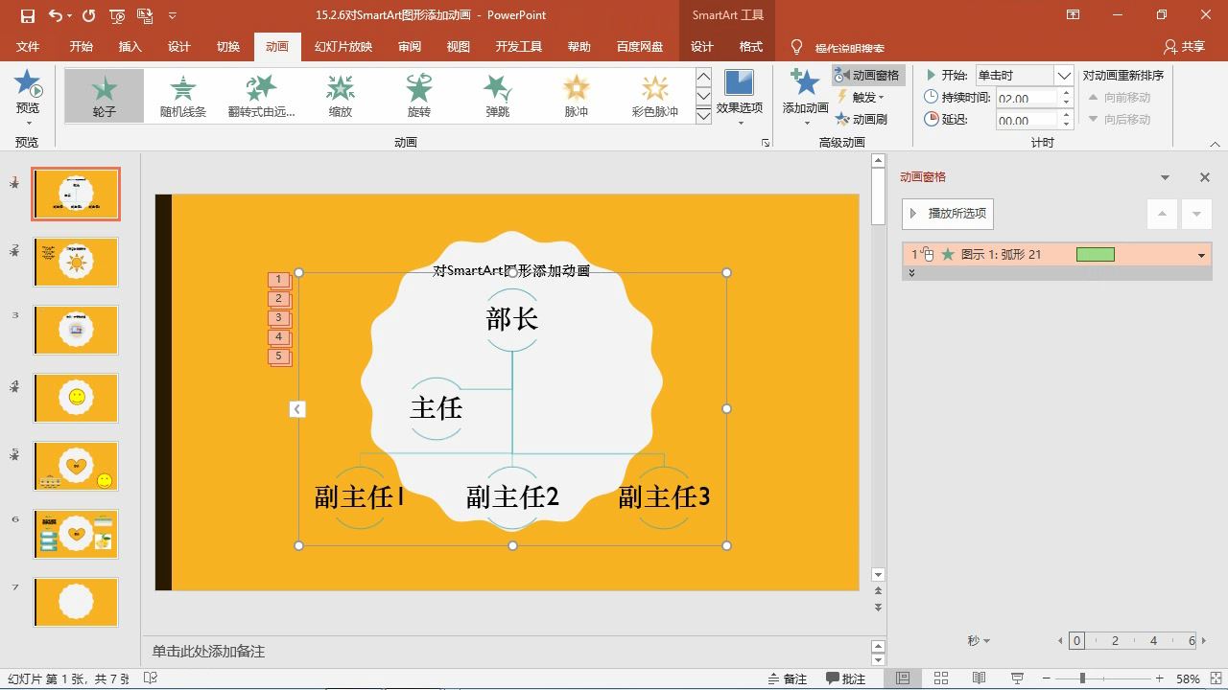The image size is (1228, 690).
Task: Open Quick Access toolbar customize dropdown
Action: (173, 15)
